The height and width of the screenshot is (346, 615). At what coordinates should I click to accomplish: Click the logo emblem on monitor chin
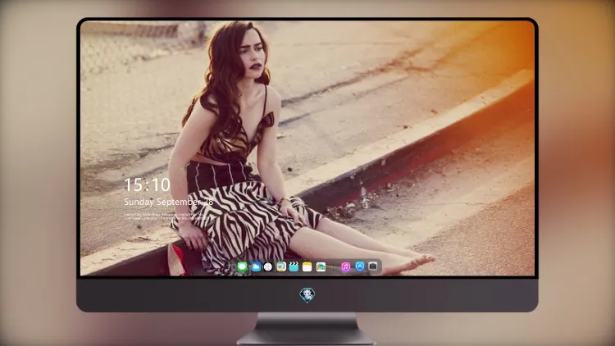[307, 295]
